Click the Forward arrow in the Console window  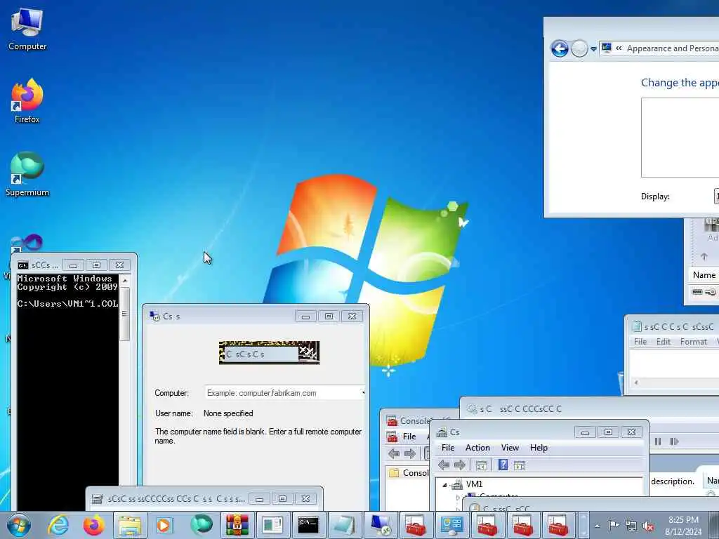[410, 454]
